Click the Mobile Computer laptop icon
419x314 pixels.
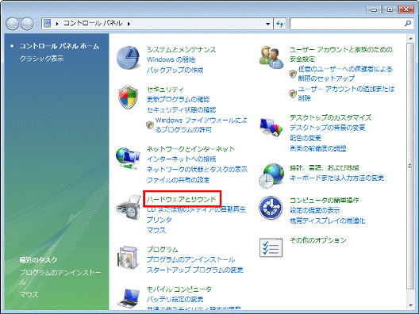129,298
